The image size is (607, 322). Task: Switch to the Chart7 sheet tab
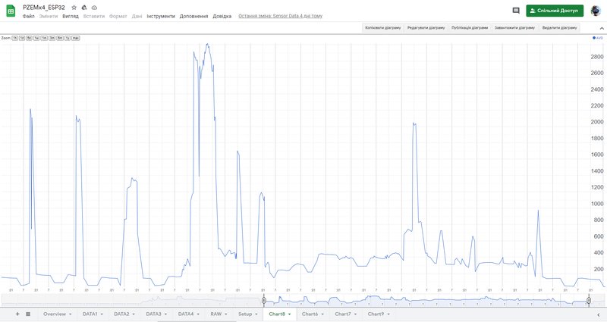point(343,314)
